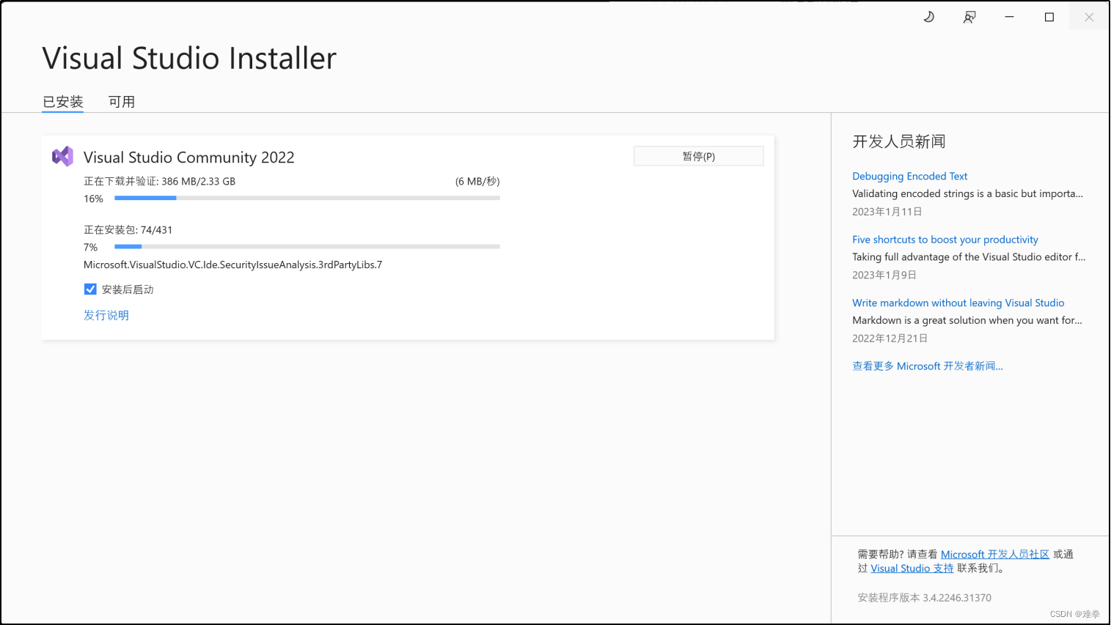
Task: Click the (6 MB/秒) download speed text
Action: [x=477, y=181]
